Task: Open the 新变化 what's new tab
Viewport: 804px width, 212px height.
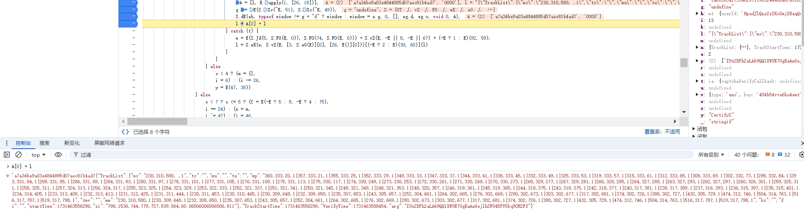Action: pyautogui.click(x=72, y=143)
